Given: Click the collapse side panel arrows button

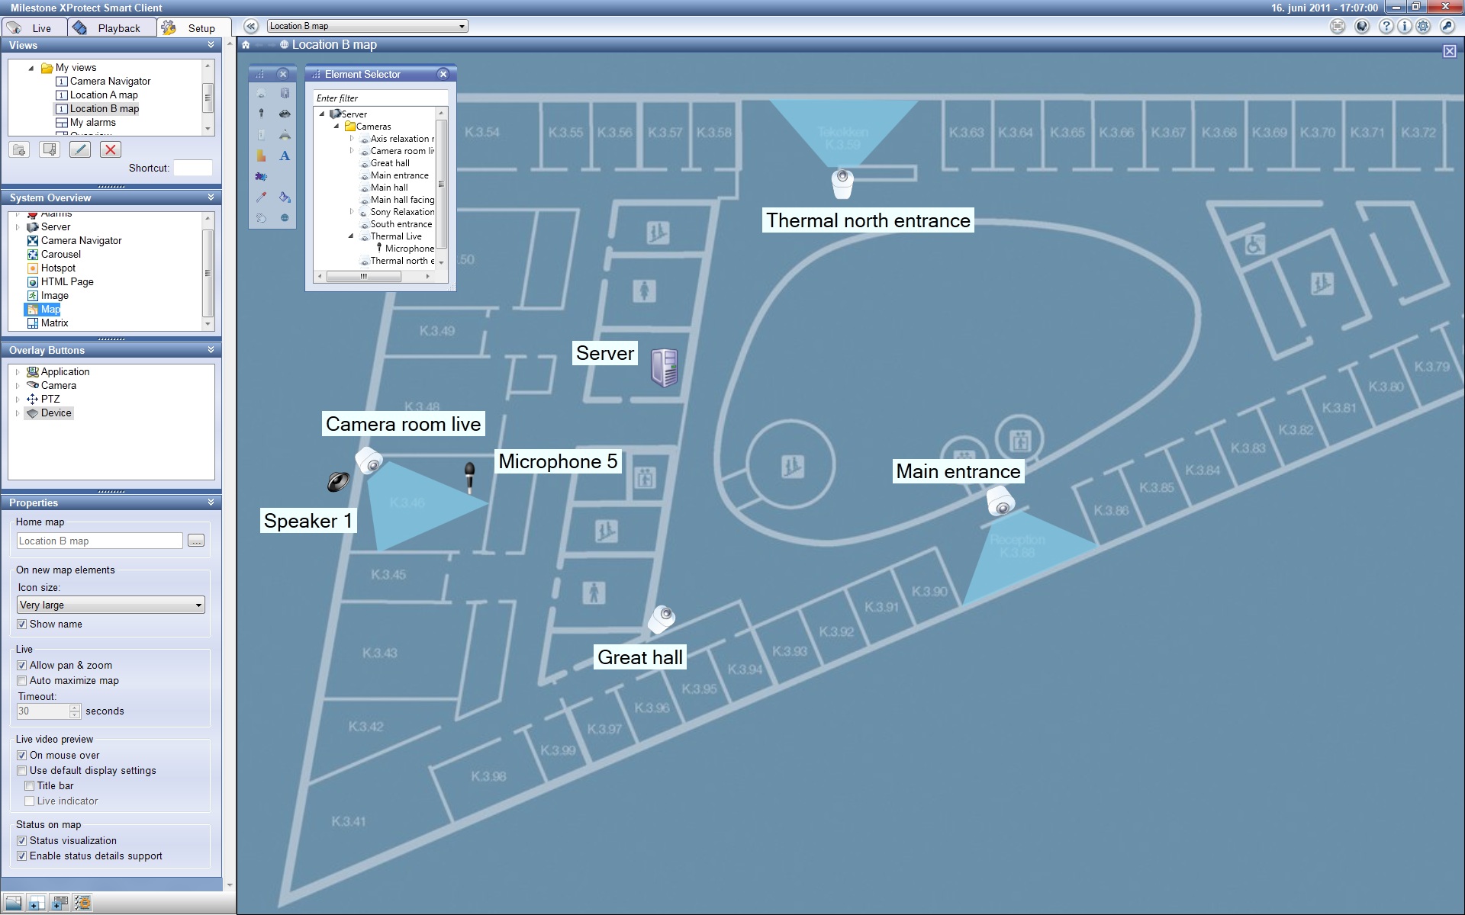Looking at the screenshot, I should pos(251,27).
